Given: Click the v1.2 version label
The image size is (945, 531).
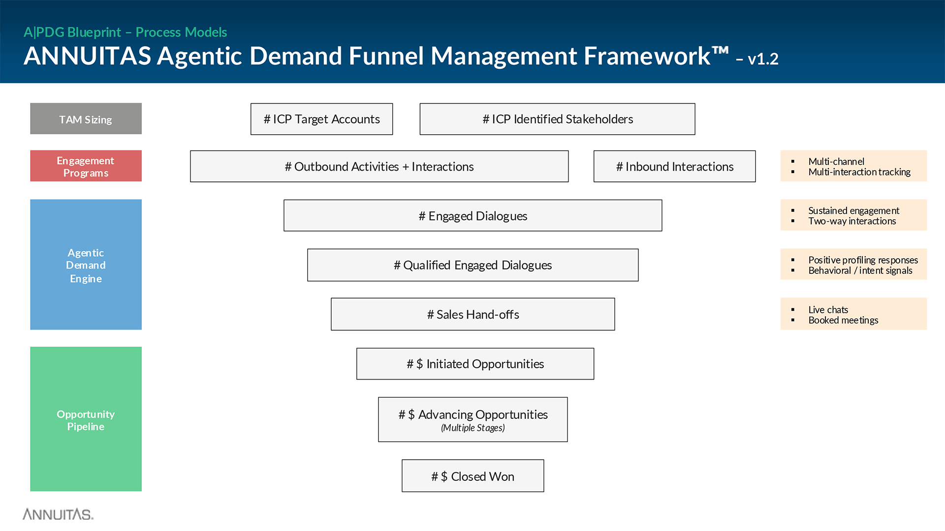Looking at the screenshot, I should click(x=763, y=59).
